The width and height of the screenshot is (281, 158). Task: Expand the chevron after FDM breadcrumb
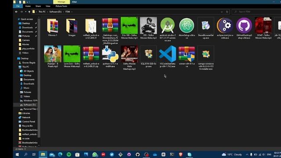point(72,12)
